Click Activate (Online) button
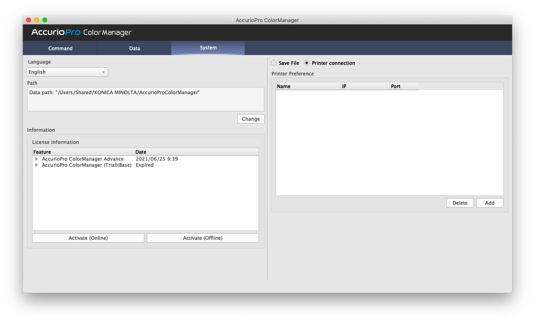 tap(88, 238)
